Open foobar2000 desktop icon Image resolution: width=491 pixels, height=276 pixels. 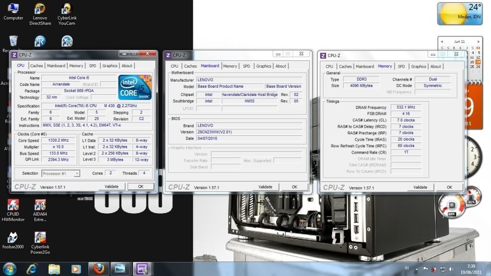13,240
